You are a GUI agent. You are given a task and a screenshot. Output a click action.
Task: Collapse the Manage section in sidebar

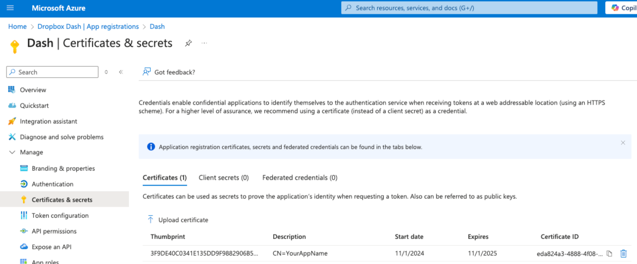[12, 152]
